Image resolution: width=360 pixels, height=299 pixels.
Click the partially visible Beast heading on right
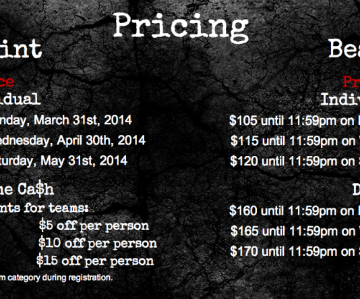tap(344, 49)
